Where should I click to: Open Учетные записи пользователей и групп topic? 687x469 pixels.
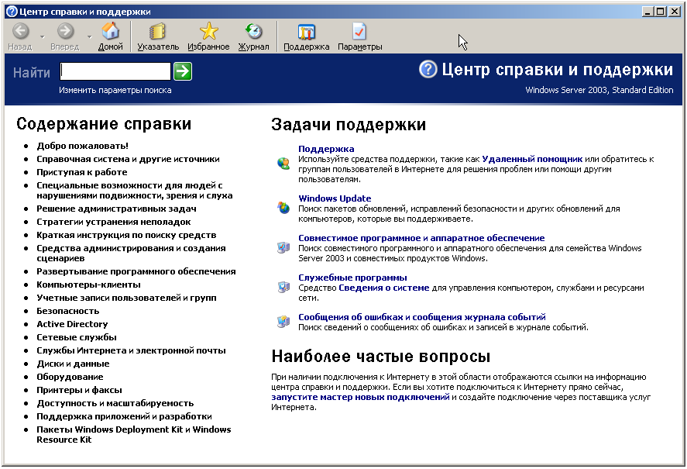126,298
